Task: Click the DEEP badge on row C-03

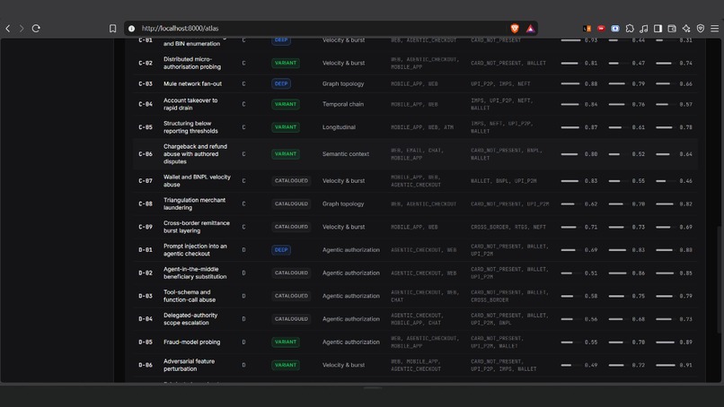Action: [281, 84]
